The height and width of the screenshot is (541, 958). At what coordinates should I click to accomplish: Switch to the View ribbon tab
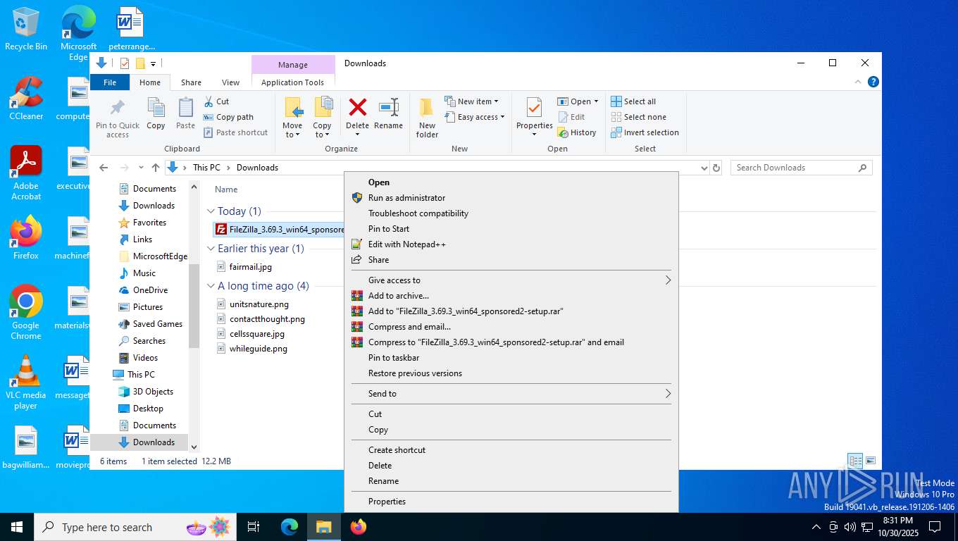(x=230, y=82)
